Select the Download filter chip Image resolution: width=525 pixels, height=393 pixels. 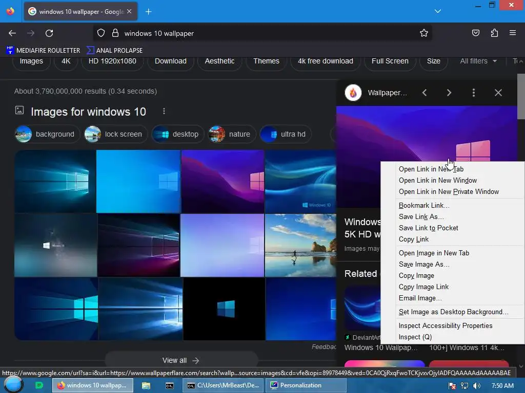[171, 61]
